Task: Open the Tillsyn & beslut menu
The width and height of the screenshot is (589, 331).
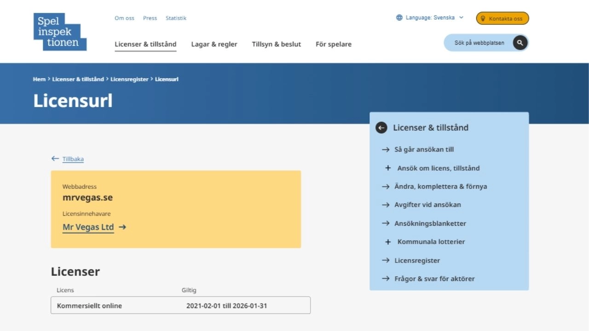Action: point(276,44)
